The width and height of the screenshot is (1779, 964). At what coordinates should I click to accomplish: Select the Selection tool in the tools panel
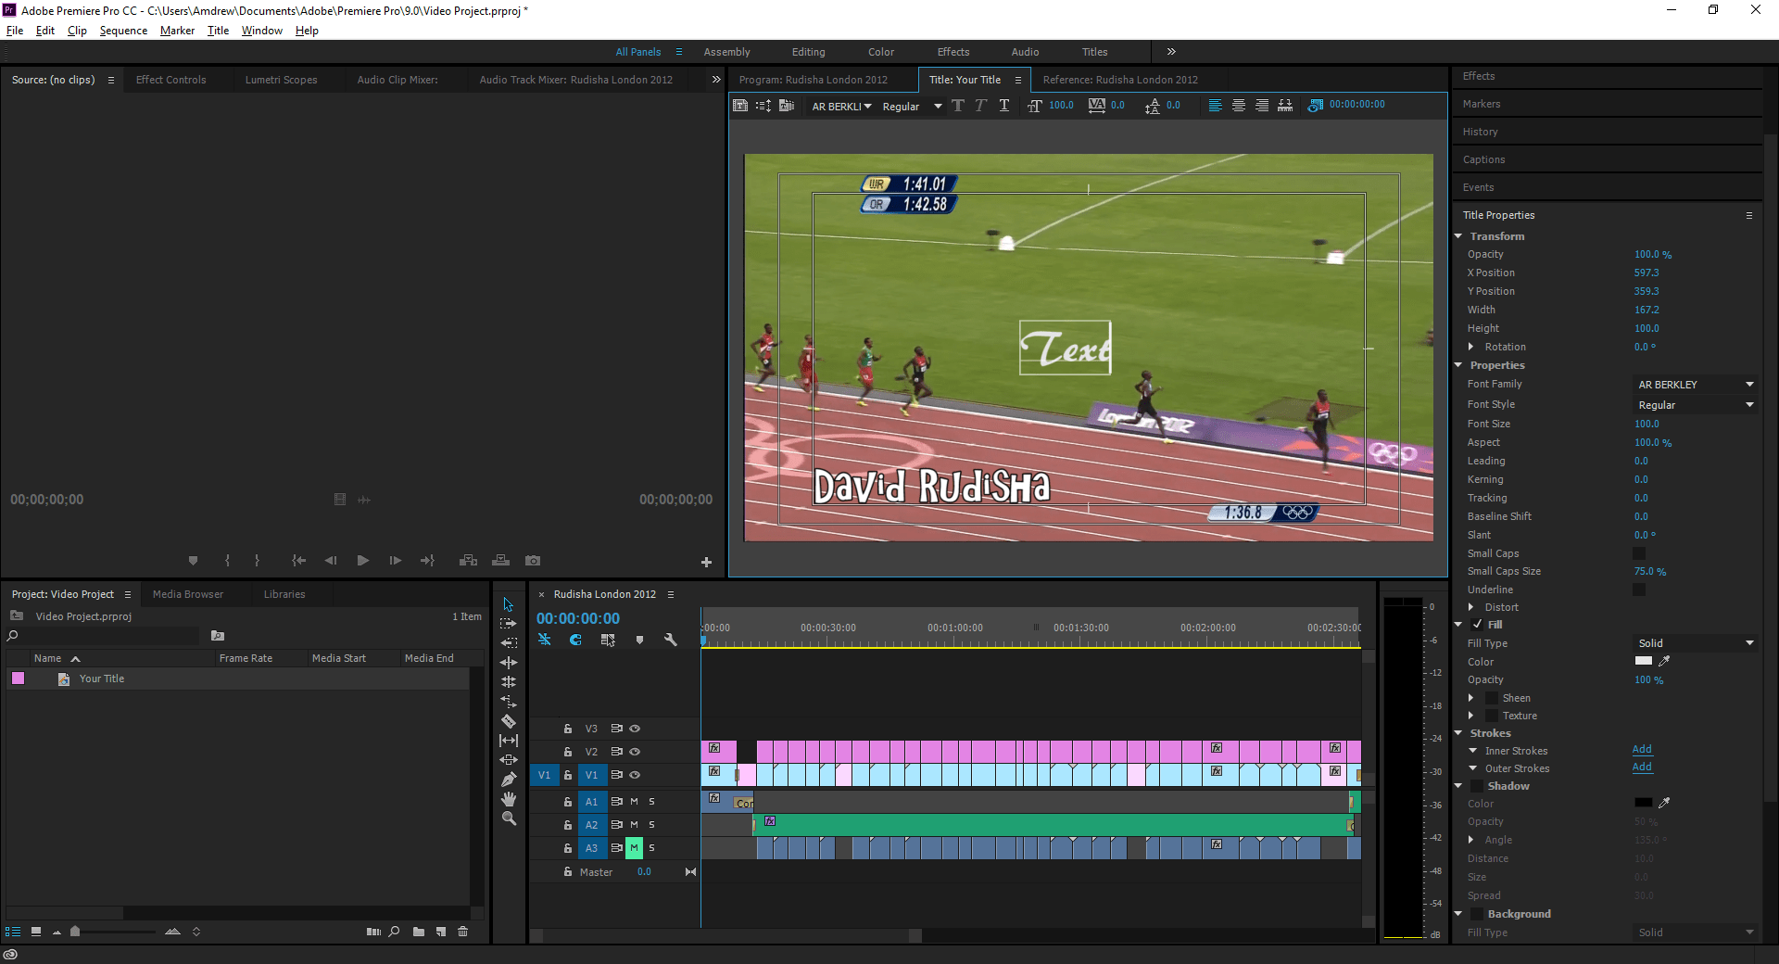tap(508, 604)
